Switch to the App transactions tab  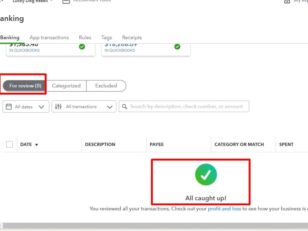tap(49, 38)
